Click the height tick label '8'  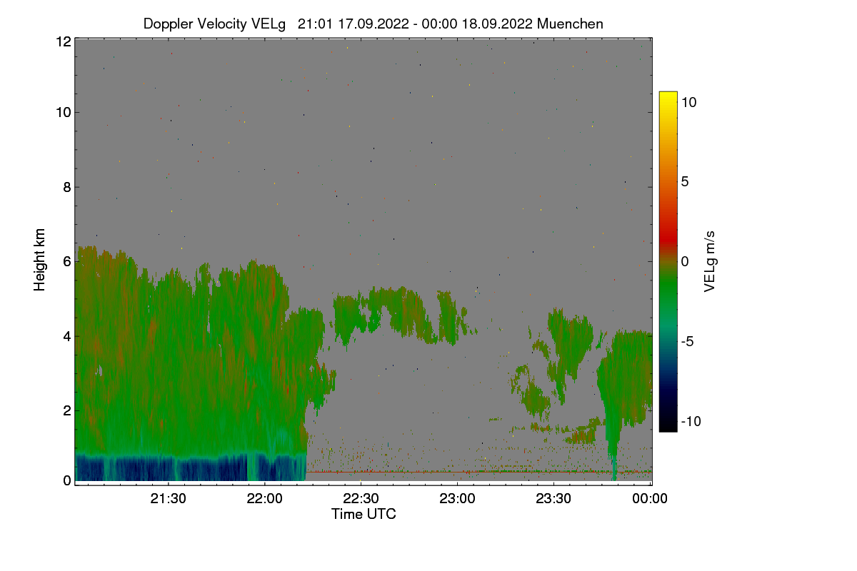tap(67, 187)
